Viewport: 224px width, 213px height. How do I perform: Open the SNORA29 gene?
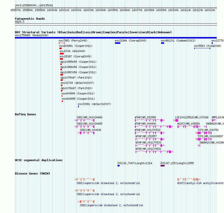point(205,126)
